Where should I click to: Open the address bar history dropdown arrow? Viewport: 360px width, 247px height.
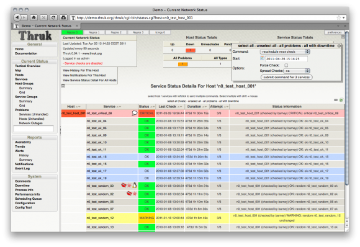(344, 17)
